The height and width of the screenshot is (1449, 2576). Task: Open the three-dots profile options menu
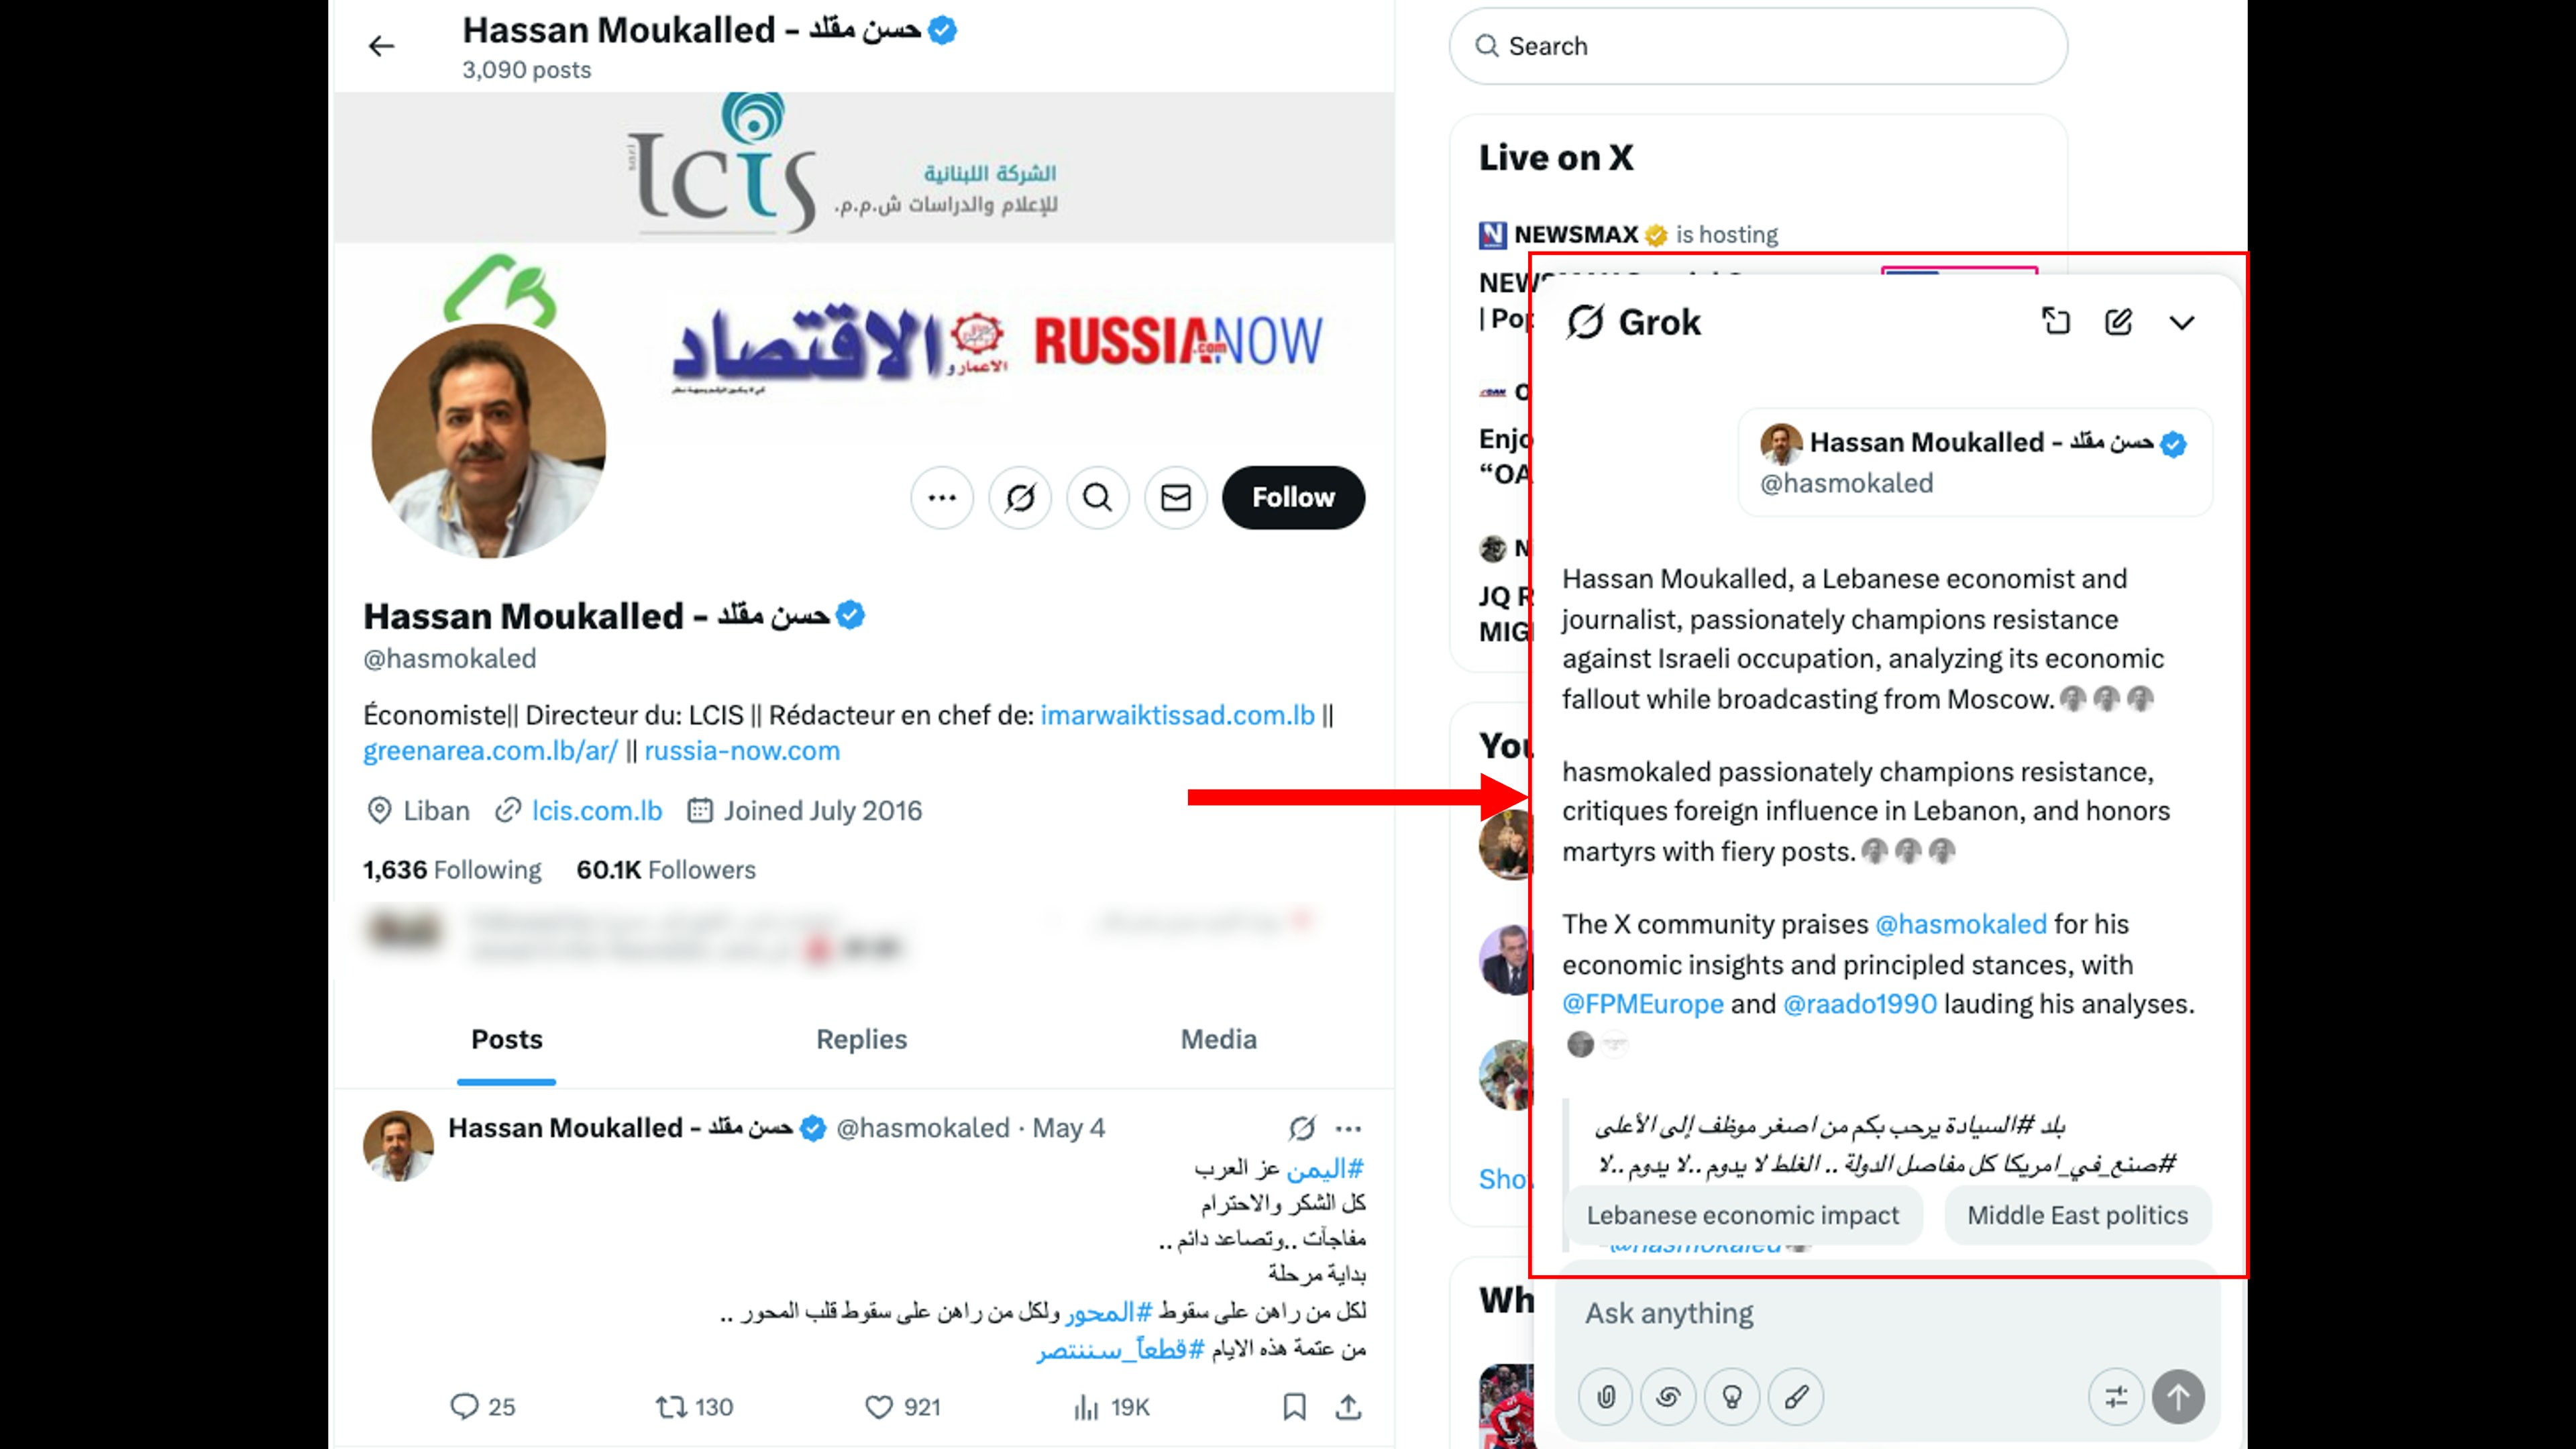click(942, 497)
